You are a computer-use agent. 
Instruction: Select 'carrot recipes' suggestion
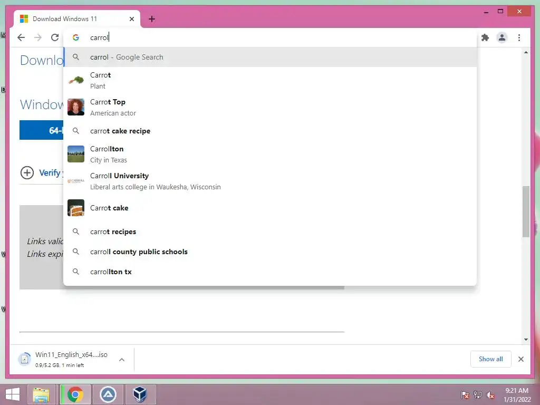pyautogui.click(x=270, y=232)
